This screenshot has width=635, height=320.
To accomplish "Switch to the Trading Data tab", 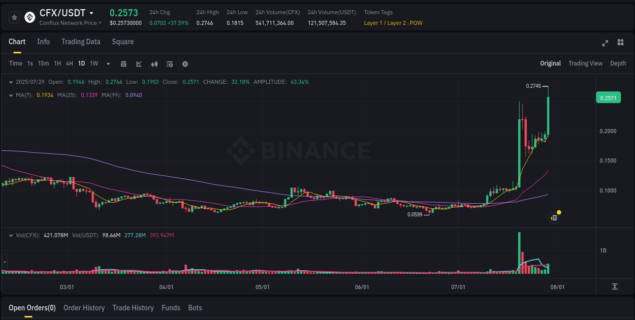I will [81, 42].
